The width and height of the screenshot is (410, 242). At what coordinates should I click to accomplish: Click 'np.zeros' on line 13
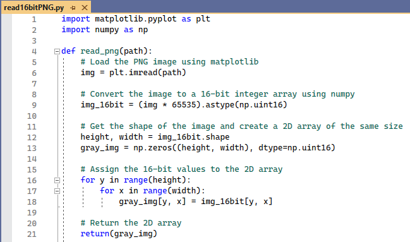click(153, 148)
